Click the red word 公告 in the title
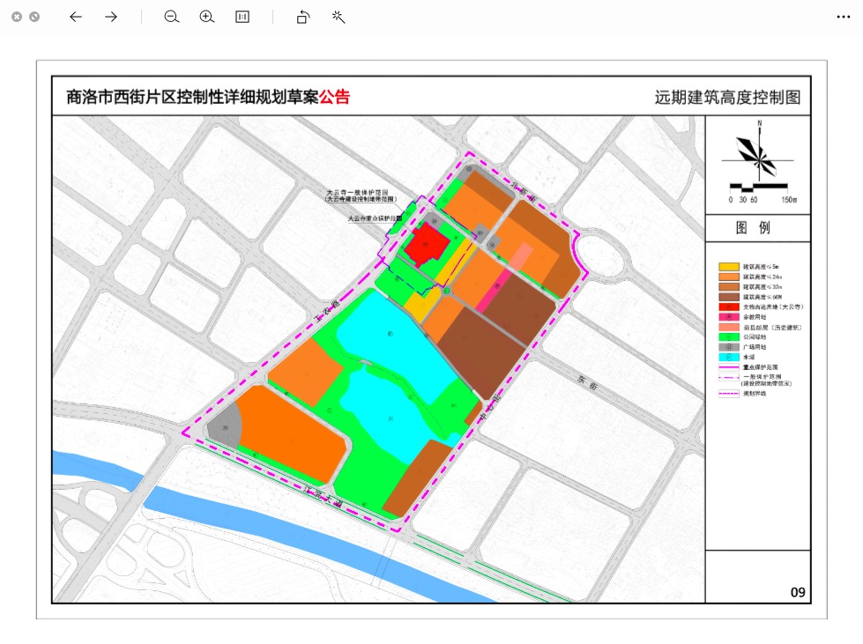 tap(334, 97)
